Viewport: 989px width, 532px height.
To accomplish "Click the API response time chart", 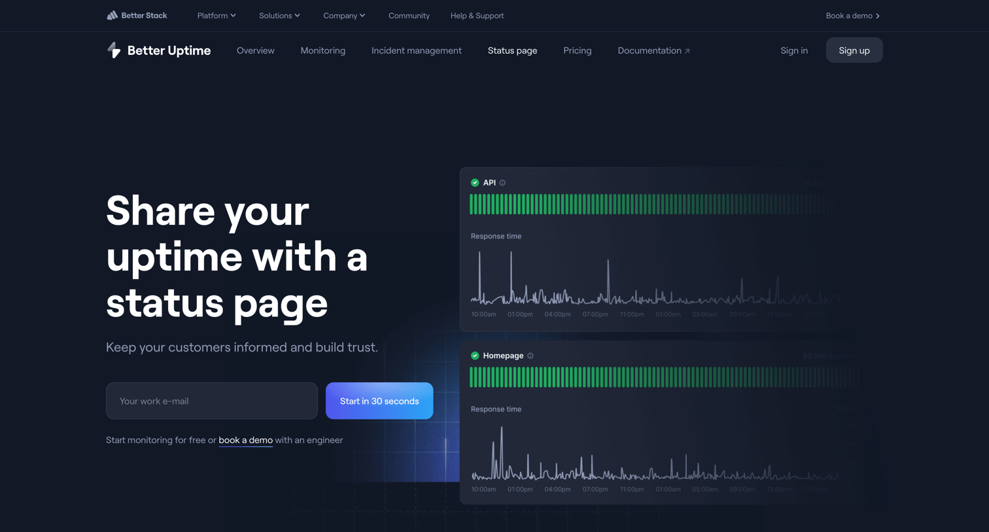I will click(x=655, y=278).
